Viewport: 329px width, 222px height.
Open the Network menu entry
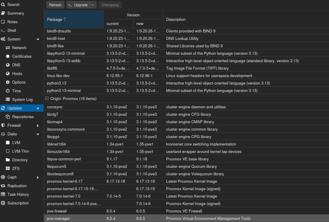tap(22, 48)
